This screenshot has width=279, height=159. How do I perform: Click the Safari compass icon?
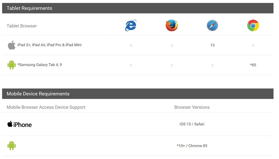tap(212, 26)
